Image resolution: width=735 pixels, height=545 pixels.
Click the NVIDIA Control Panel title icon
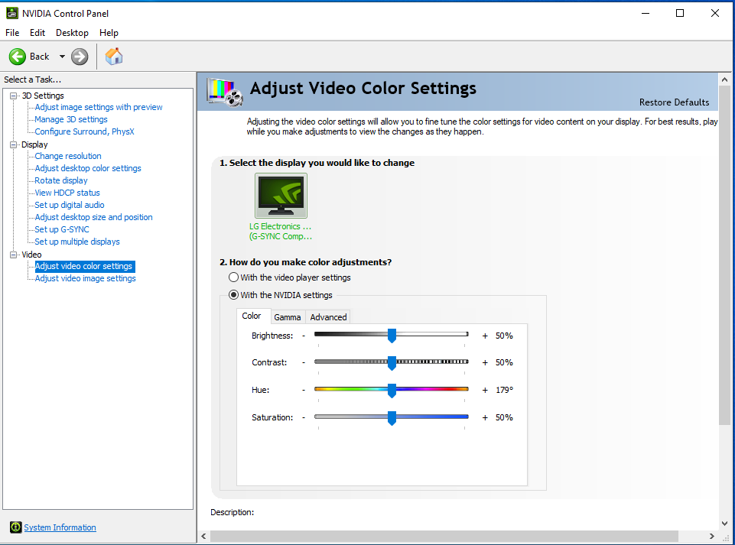pos(11,13)
